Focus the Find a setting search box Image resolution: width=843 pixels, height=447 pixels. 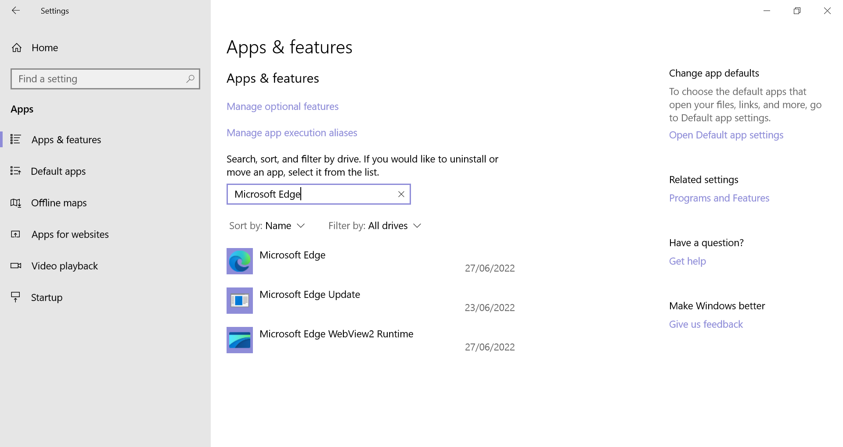coord(105,79)
